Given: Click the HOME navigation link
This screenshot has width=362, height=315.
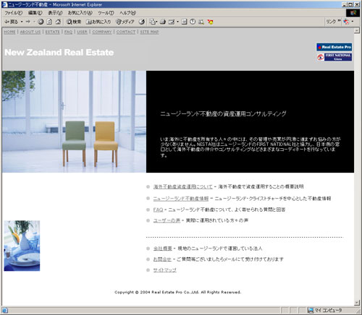Looking at the screenshot, I should (x=9, y=32).
